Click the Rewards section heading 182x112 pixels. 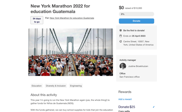[125, 92]
